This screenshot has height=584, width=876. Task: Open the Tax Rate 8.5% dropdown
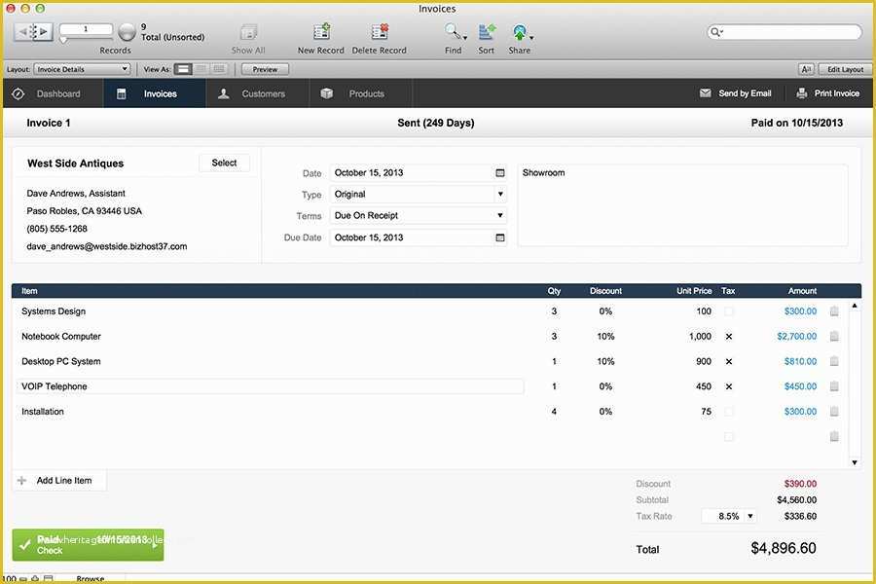point(750,517)
